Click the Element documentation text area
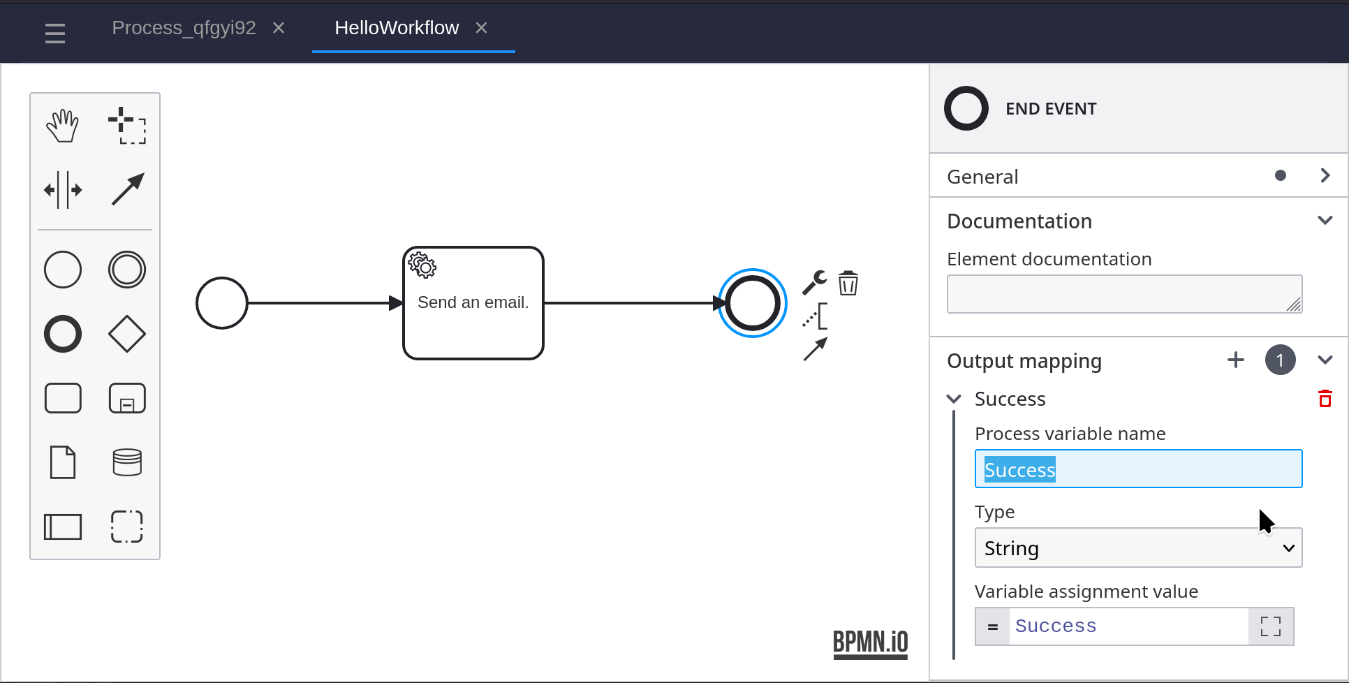 pos(1124,294)
